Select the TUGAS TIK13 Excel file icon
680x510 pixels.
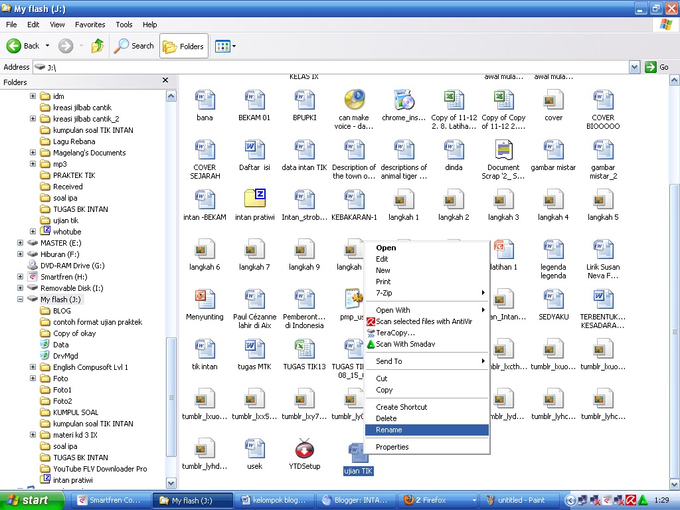point(304,349)
